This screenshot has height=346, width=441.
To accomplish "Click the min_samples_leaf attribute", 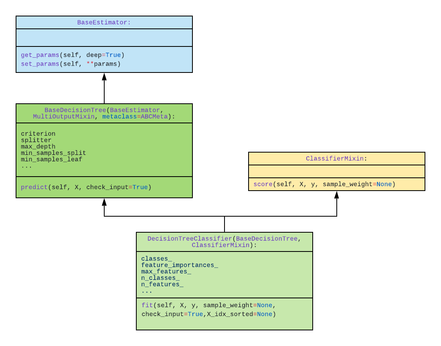I will pyautogui.click(x=46, y=159).
